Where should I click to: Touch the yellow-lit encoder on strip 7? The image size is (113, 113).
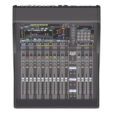tap(47, 55)
